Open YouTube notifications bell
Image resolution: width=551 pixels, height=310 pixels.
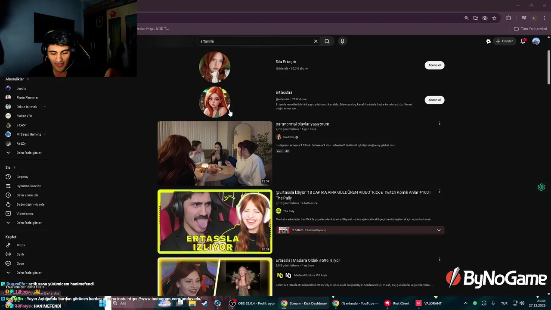(523, 41)
